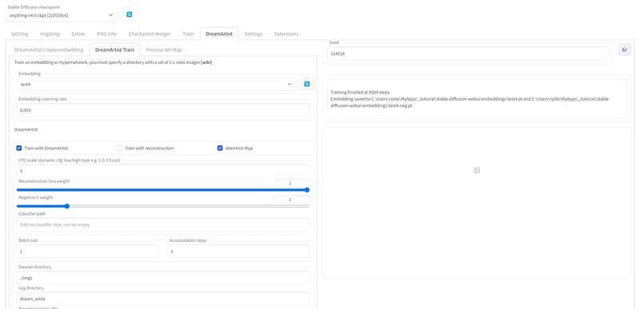Click the seed action icon beside Seed field

pos(624,50)
